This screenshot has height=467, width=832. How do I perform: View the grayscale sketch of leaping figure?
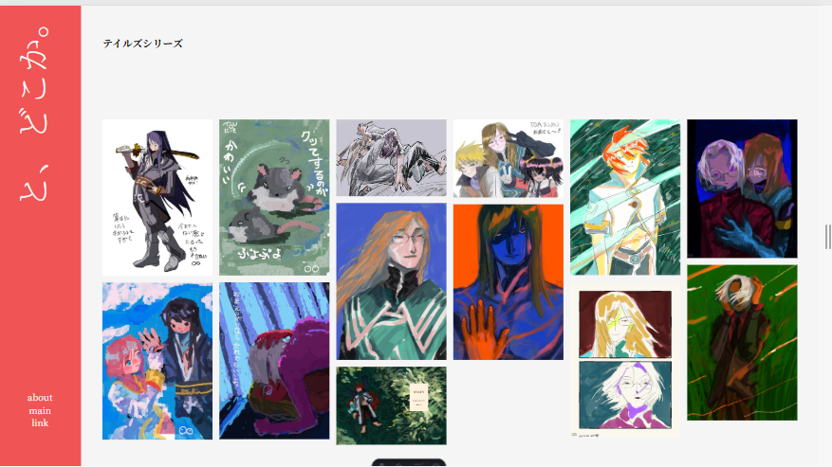tap(391, 158)
